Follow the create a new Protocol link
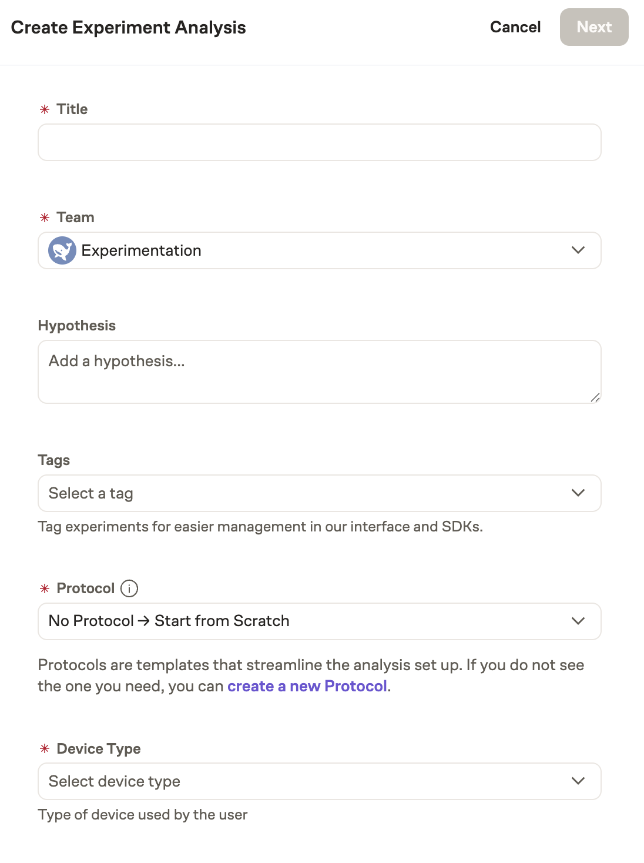This screenshot has height=863, width=644. point(307,685)
